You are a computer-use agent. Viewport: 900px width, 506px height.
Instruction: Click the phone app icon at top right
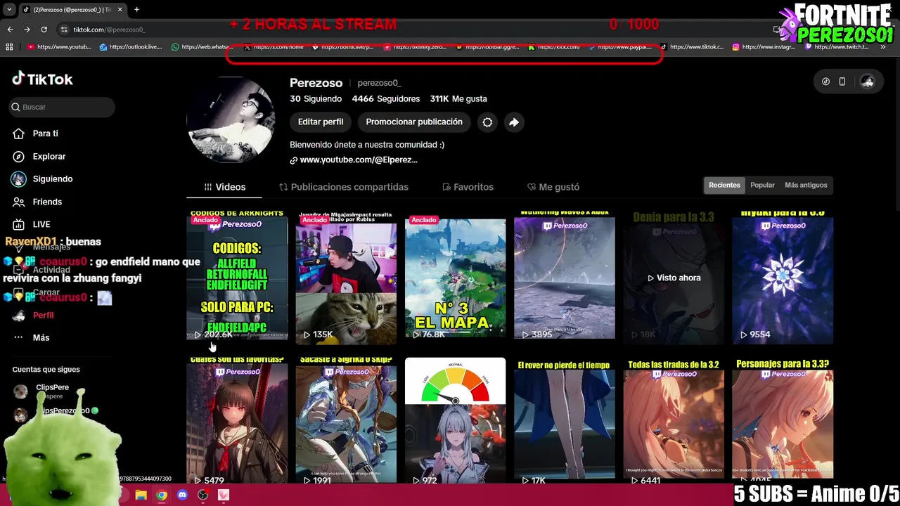[x=842, y=82]
